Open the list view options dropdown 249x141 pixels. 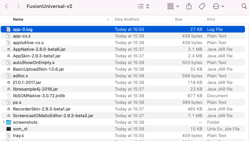pyautogui.click(x=143, y=6)
